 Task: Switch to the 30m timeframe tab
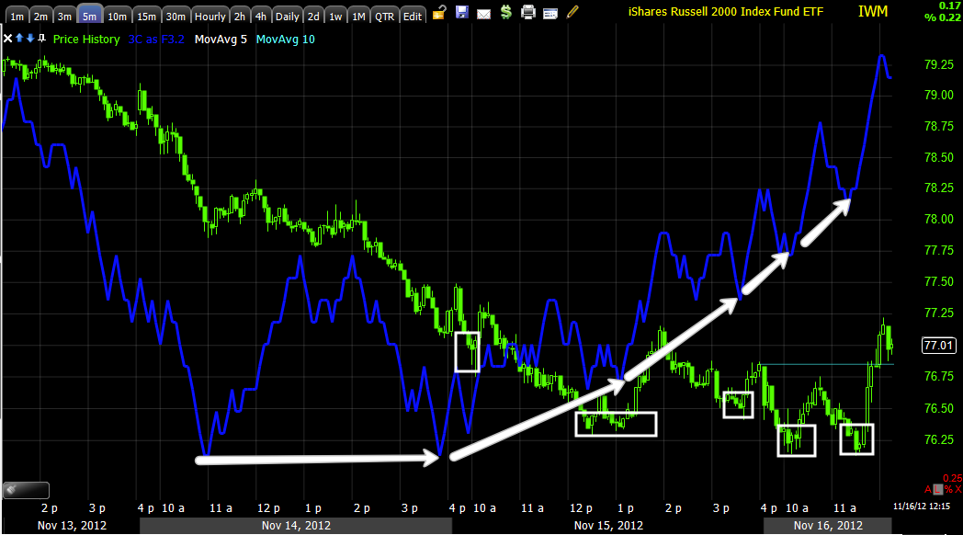[x=176, y=16]
